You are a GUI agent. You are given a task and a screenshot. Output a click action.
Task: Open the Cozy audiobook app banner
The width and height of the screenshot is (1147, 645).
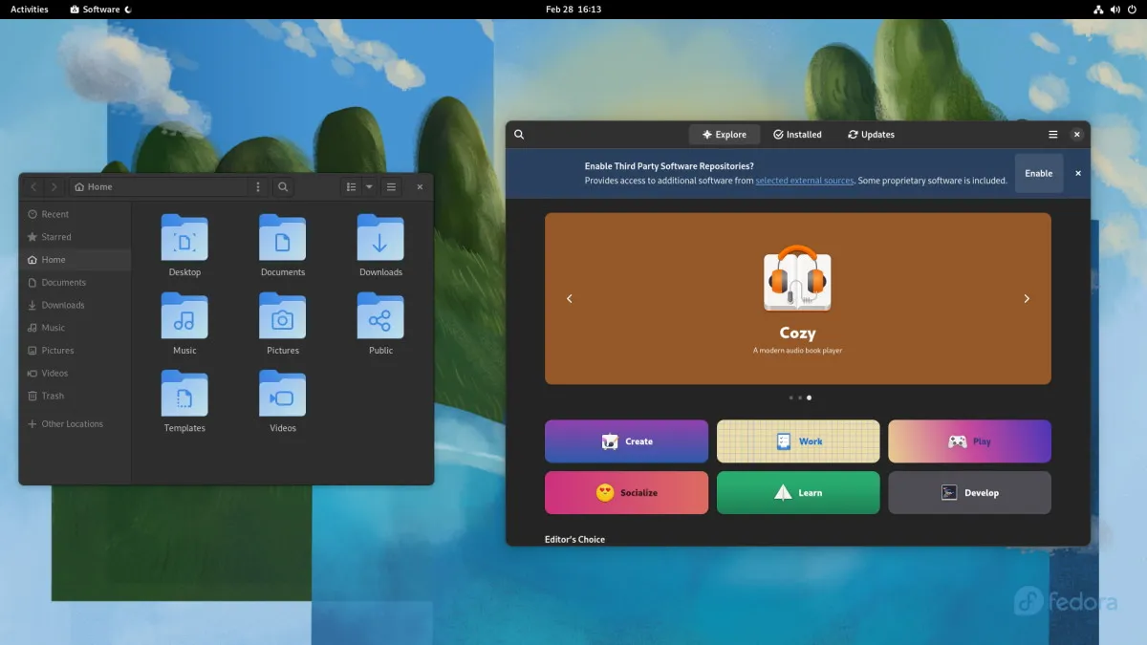pyautogui.click(x=797, y=298)
